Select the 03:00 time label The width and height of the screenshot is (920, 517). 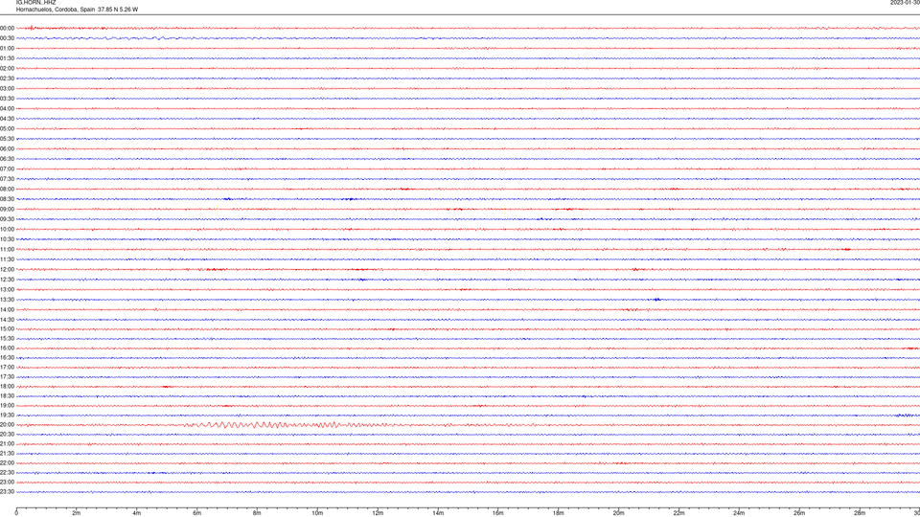[7, 88]
